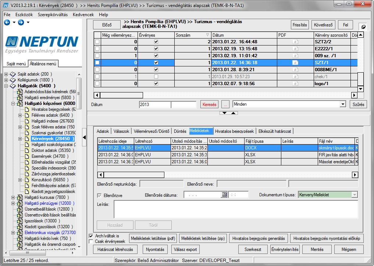Click the Események document icon
The image size is (374, 266).
pyautogui.click(x=27, y=156)
